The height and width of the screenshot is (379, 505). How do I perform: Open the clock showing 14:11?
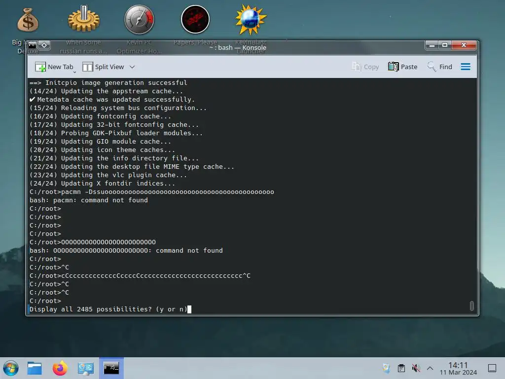point(458,368)
